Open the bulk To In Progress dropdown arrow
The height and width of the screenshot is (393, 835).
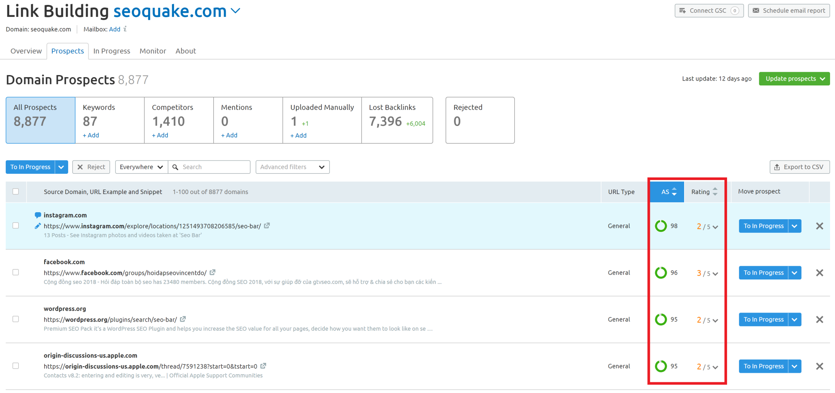pos(61,167)
